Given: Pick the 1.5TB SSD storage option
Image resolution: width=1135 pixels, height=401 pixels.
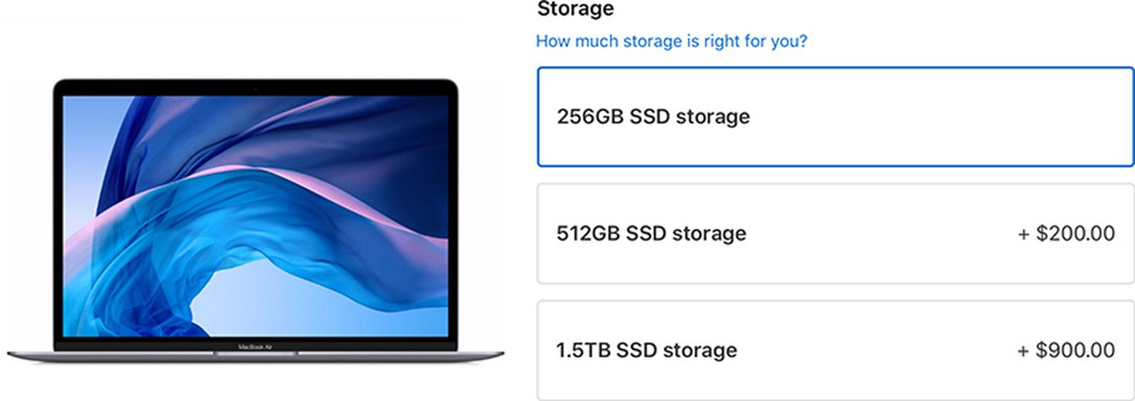Looking at the screenshot, I should (835, 350).
